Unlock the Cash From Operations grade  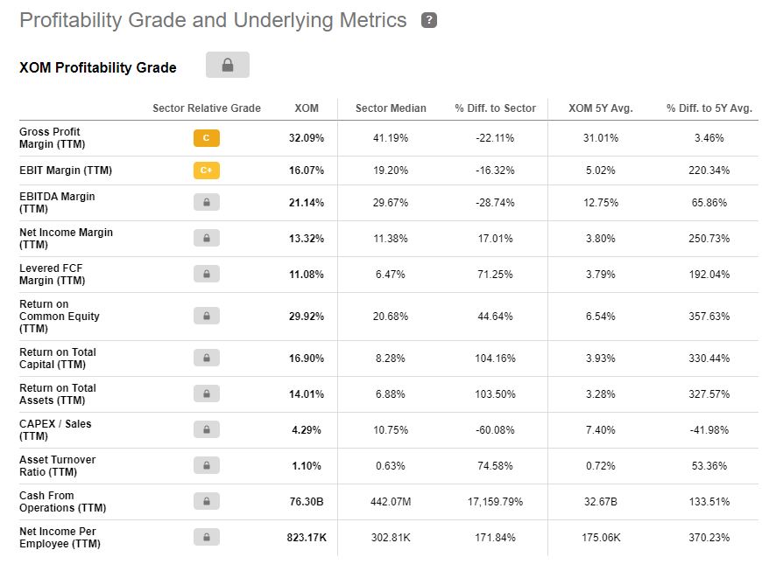pyautogui.click(x=207, y=501)
